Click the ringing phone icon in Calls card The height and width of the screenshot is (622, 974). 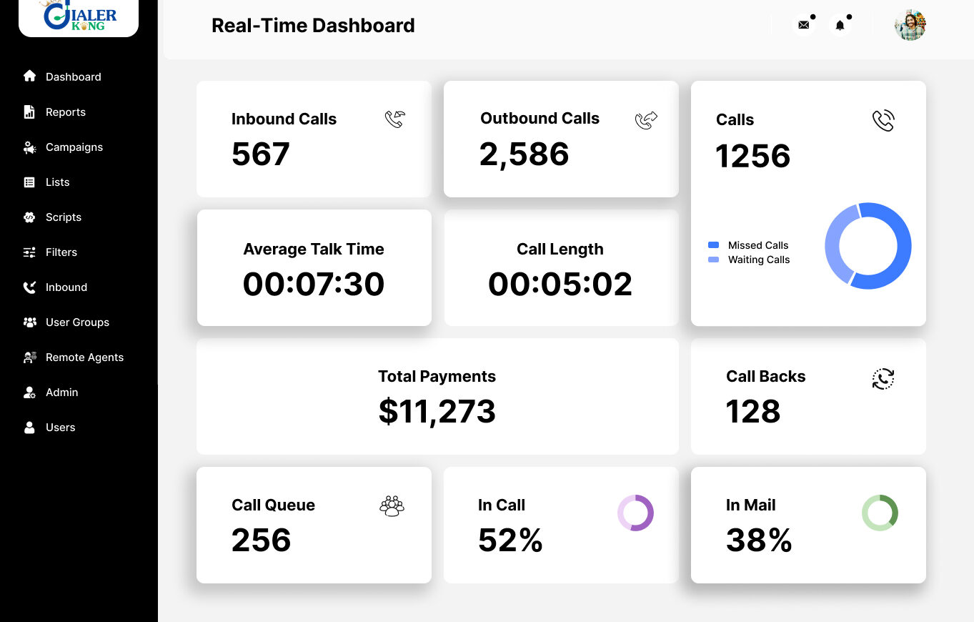[x=883, y=120]
